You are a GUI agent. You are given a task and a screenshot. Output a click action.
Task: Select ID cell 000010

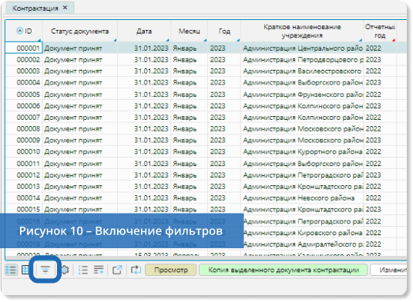(x=24, y=152)
